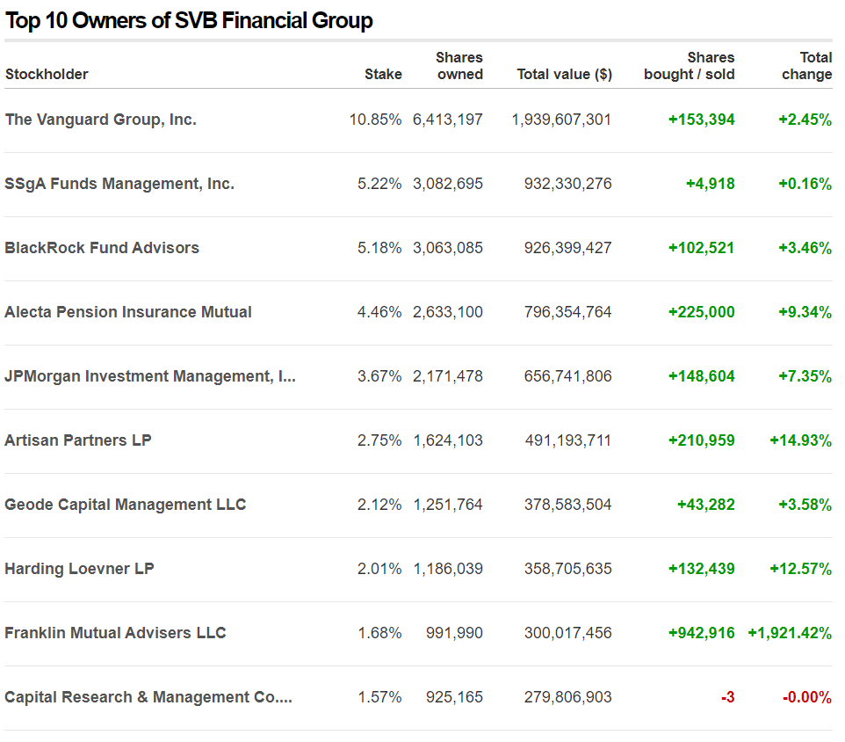The width and height of the screenshot is (845, 742).
Task: Select BlackRock's 5.18% stake value
Action: (380, 248)
